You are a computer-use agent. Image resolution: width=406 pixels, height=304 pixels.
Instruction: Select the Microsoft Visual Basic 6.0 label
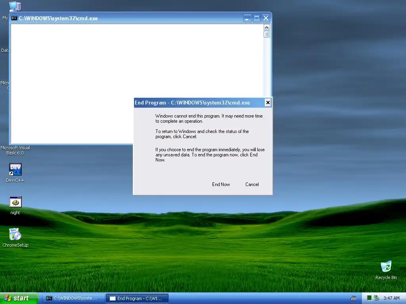click(15, 150)
